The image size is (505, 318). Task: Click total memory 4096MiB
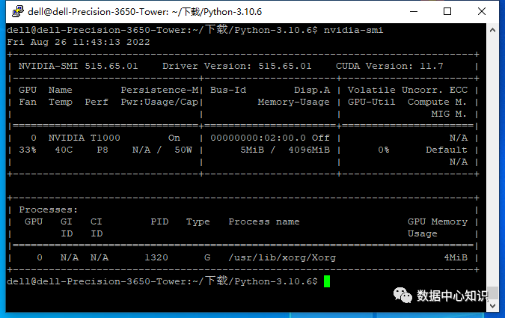309,150
